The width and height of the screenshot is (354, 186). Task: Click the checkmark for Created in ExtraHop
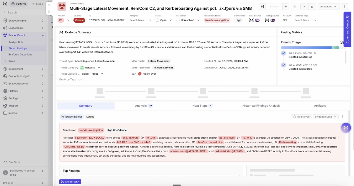(x=283, y=53)
